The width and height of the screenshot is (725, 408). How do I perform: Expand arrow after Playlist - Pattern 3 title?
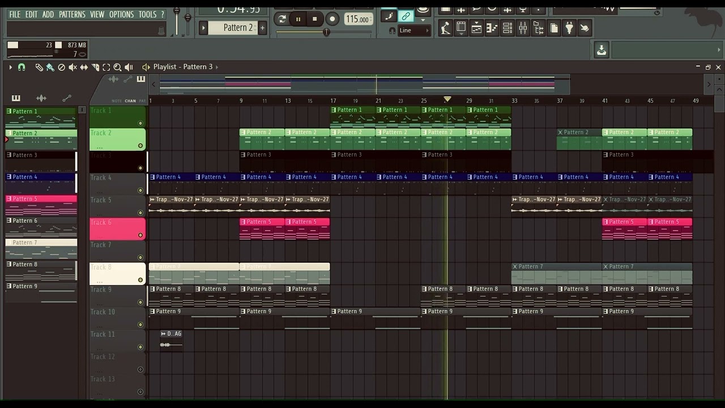pyautogui.click(x=217, y=67)
